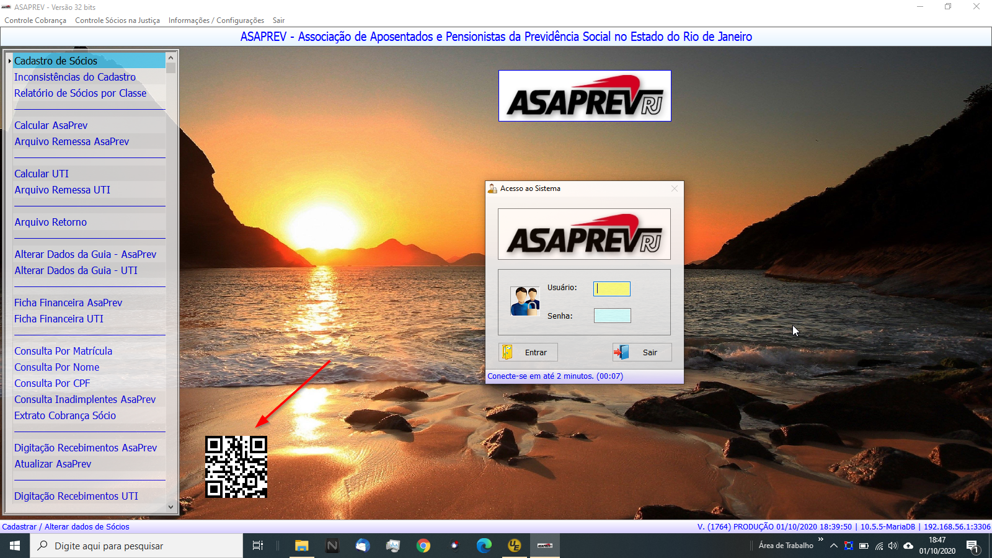Select Consulta Por CPF in sidebar
992x558 pixels.
tap(52, 383)
